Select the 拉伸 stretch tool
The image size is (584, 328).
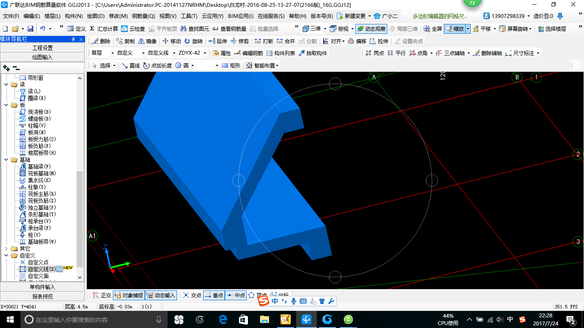coord(379,41)
